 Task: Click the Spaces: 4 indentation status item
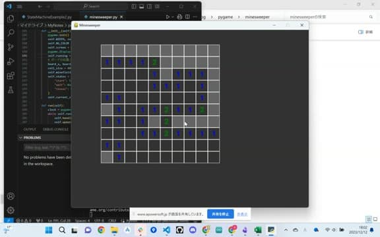pyautogui.click(x=82, y=221)
